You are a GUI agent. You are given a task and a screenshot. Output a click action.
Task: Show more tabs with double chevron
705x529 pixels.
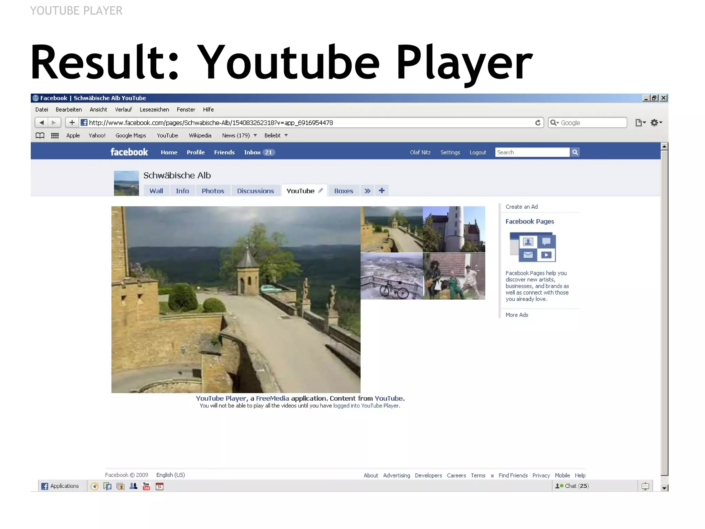(367, 191)
